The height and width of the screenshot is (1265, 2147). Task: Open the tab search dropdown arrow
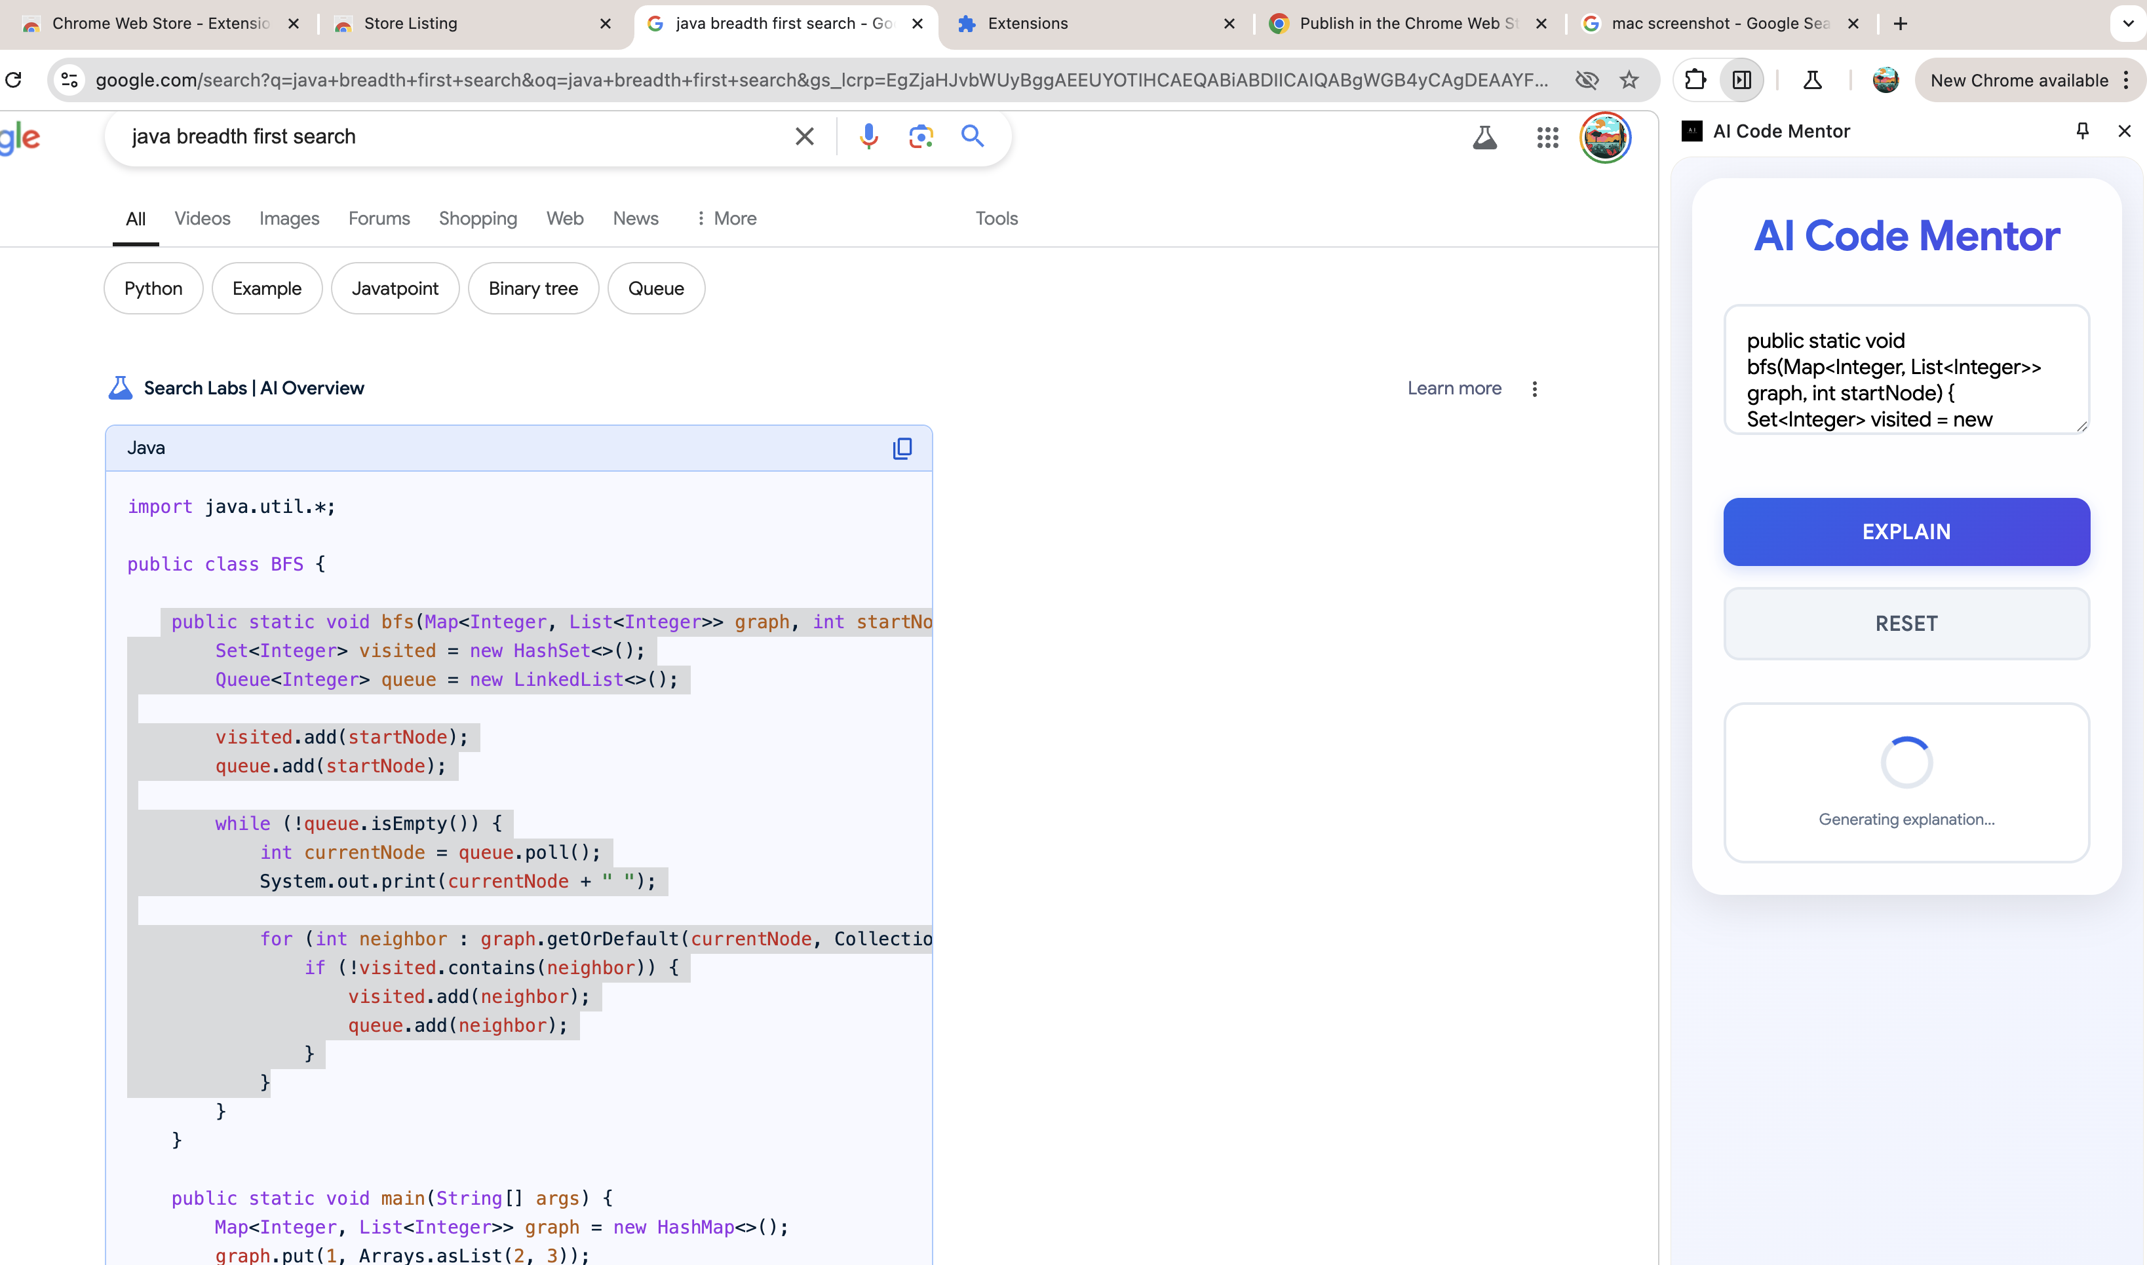[2127, 24]
